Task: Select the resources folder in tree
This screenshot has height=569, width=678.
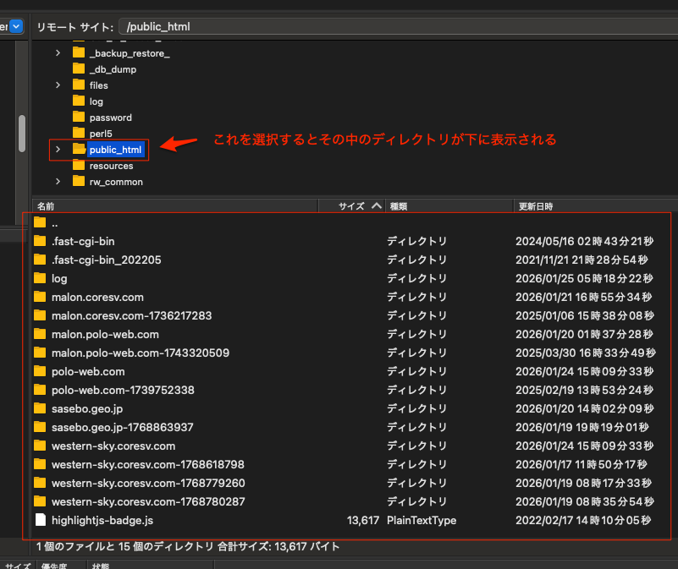Action: click(x=111, y=166)
